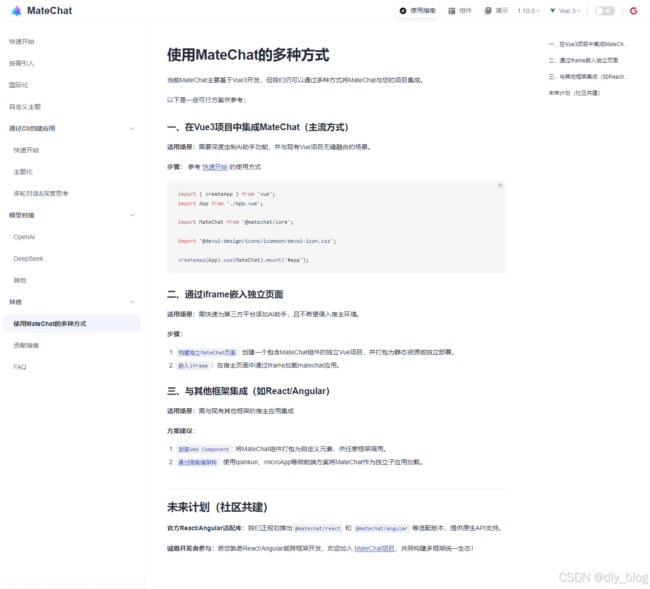This screenshot has width=650, height=589.
Task: Collapse the 模型对接 section chevron
Action: tap(133, 215)
